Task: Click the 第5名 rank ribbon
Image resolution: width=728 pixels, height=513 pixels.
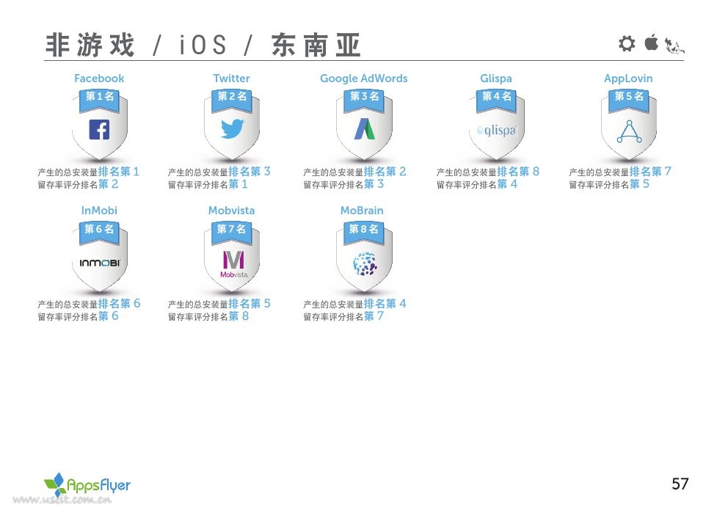Action: pos(629,101)
